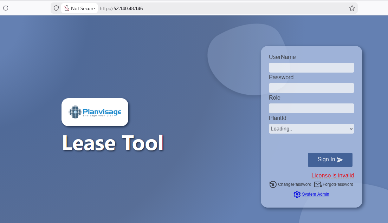Click the browser reload page icon
The height and width of the screenshot is (223, 388).
tap(6, 8)
